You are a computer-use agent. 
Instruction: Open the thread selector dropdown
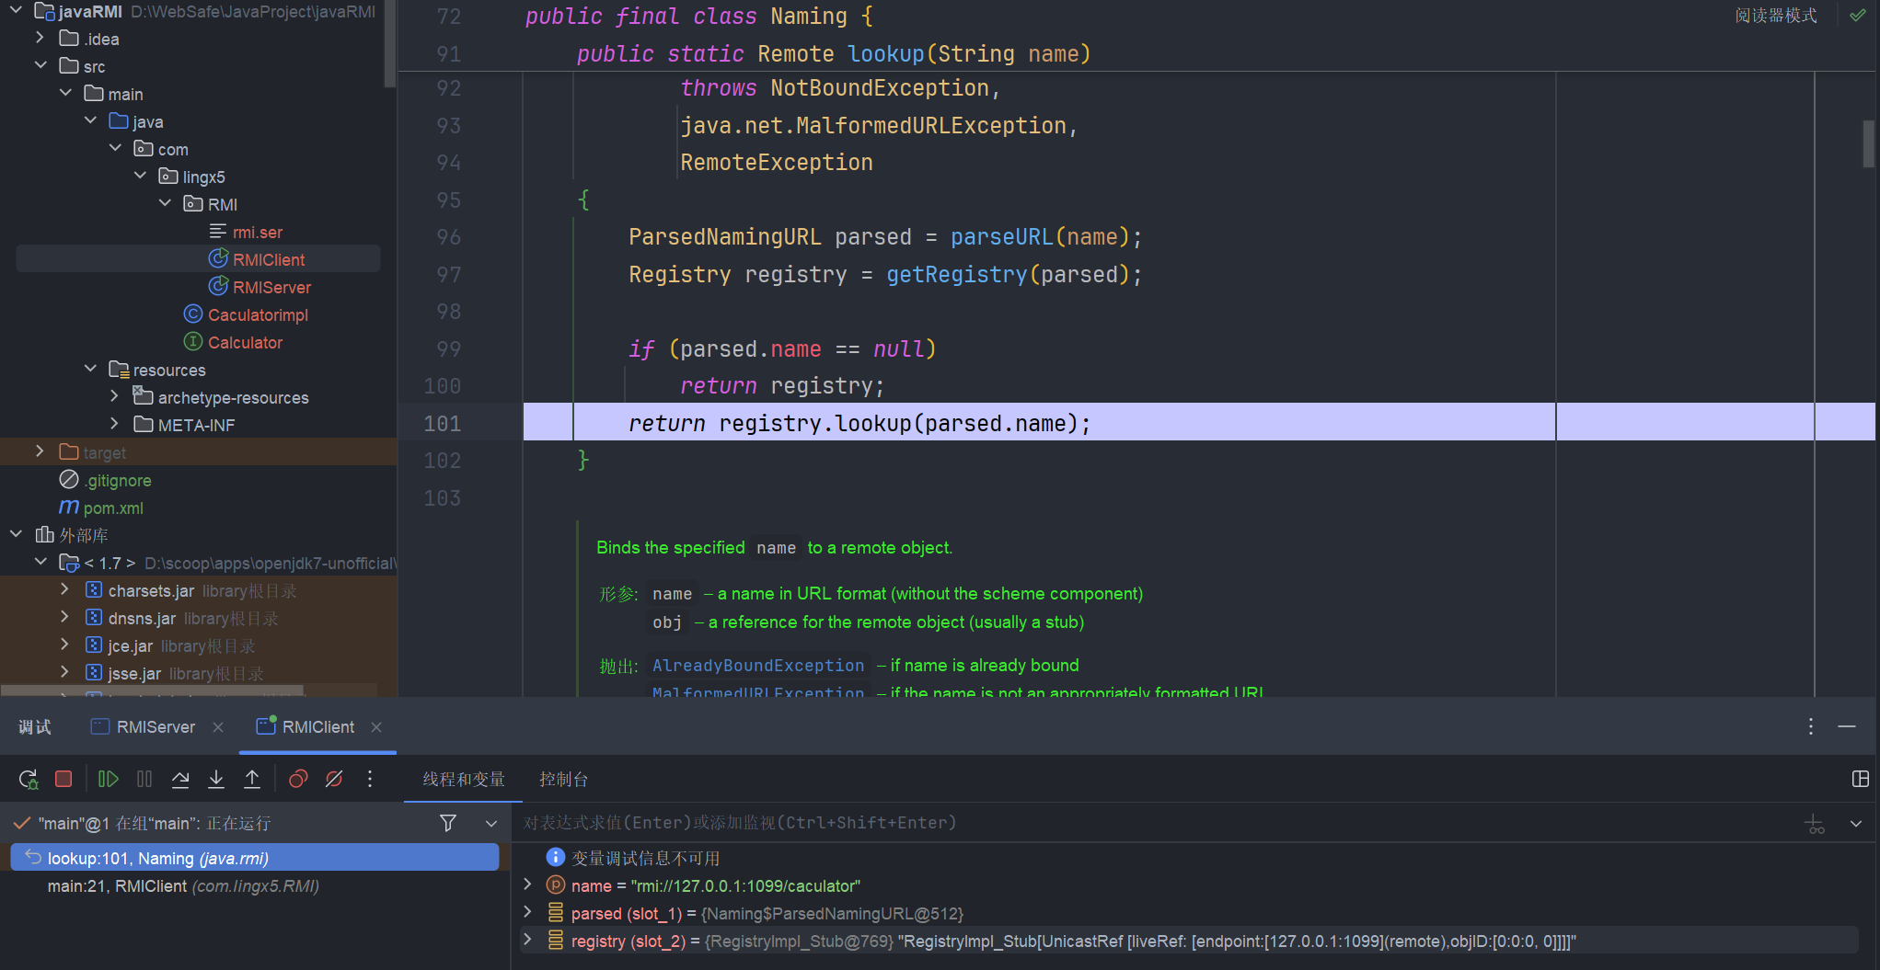pos(491,824)
